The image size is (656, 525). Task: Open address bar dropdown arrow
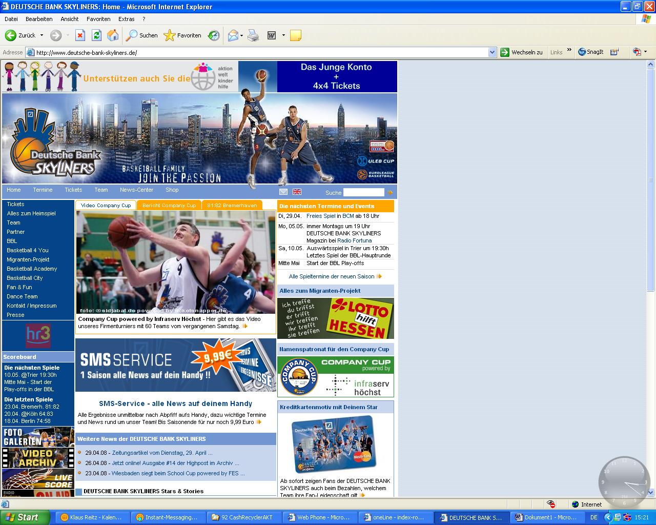[x=492, y=52]
